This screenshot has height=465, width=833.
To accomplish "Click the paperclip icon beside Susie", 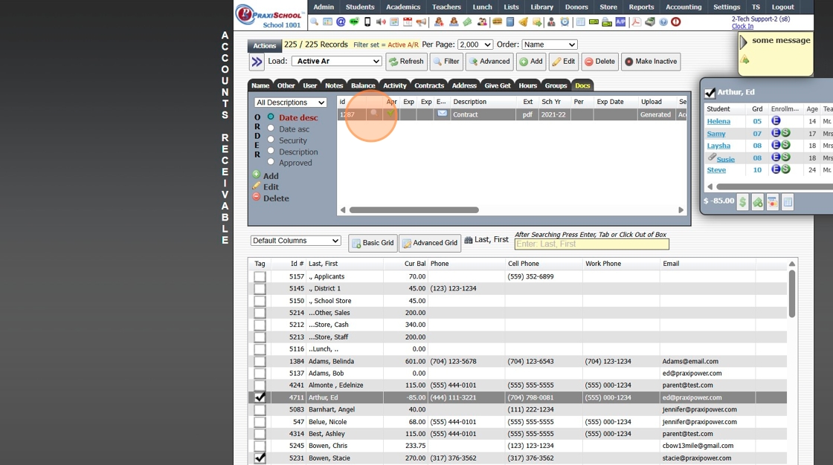I will 712,157.
